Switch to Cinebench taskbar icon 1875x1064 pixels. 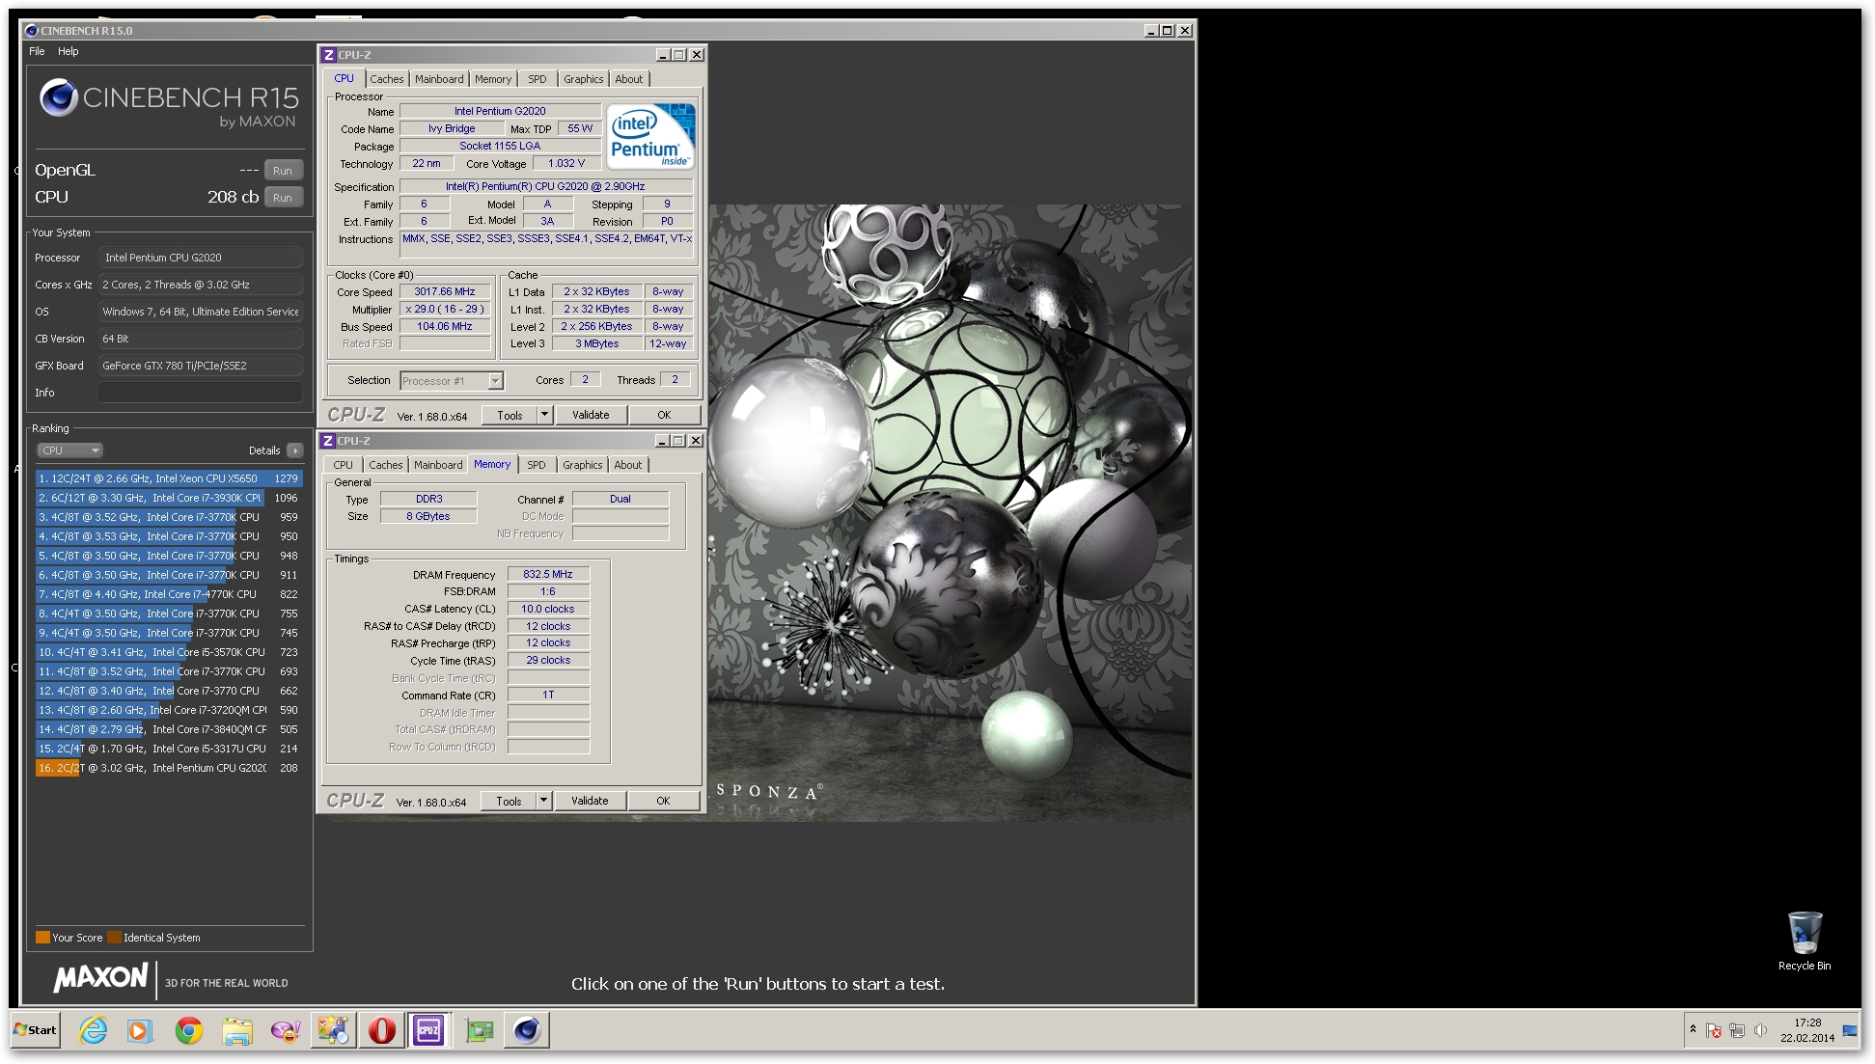526,1029
